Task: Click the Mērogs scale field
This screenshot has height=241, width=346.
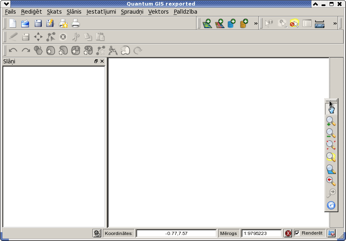Action: pyautogui.click(x=262, y=233)
